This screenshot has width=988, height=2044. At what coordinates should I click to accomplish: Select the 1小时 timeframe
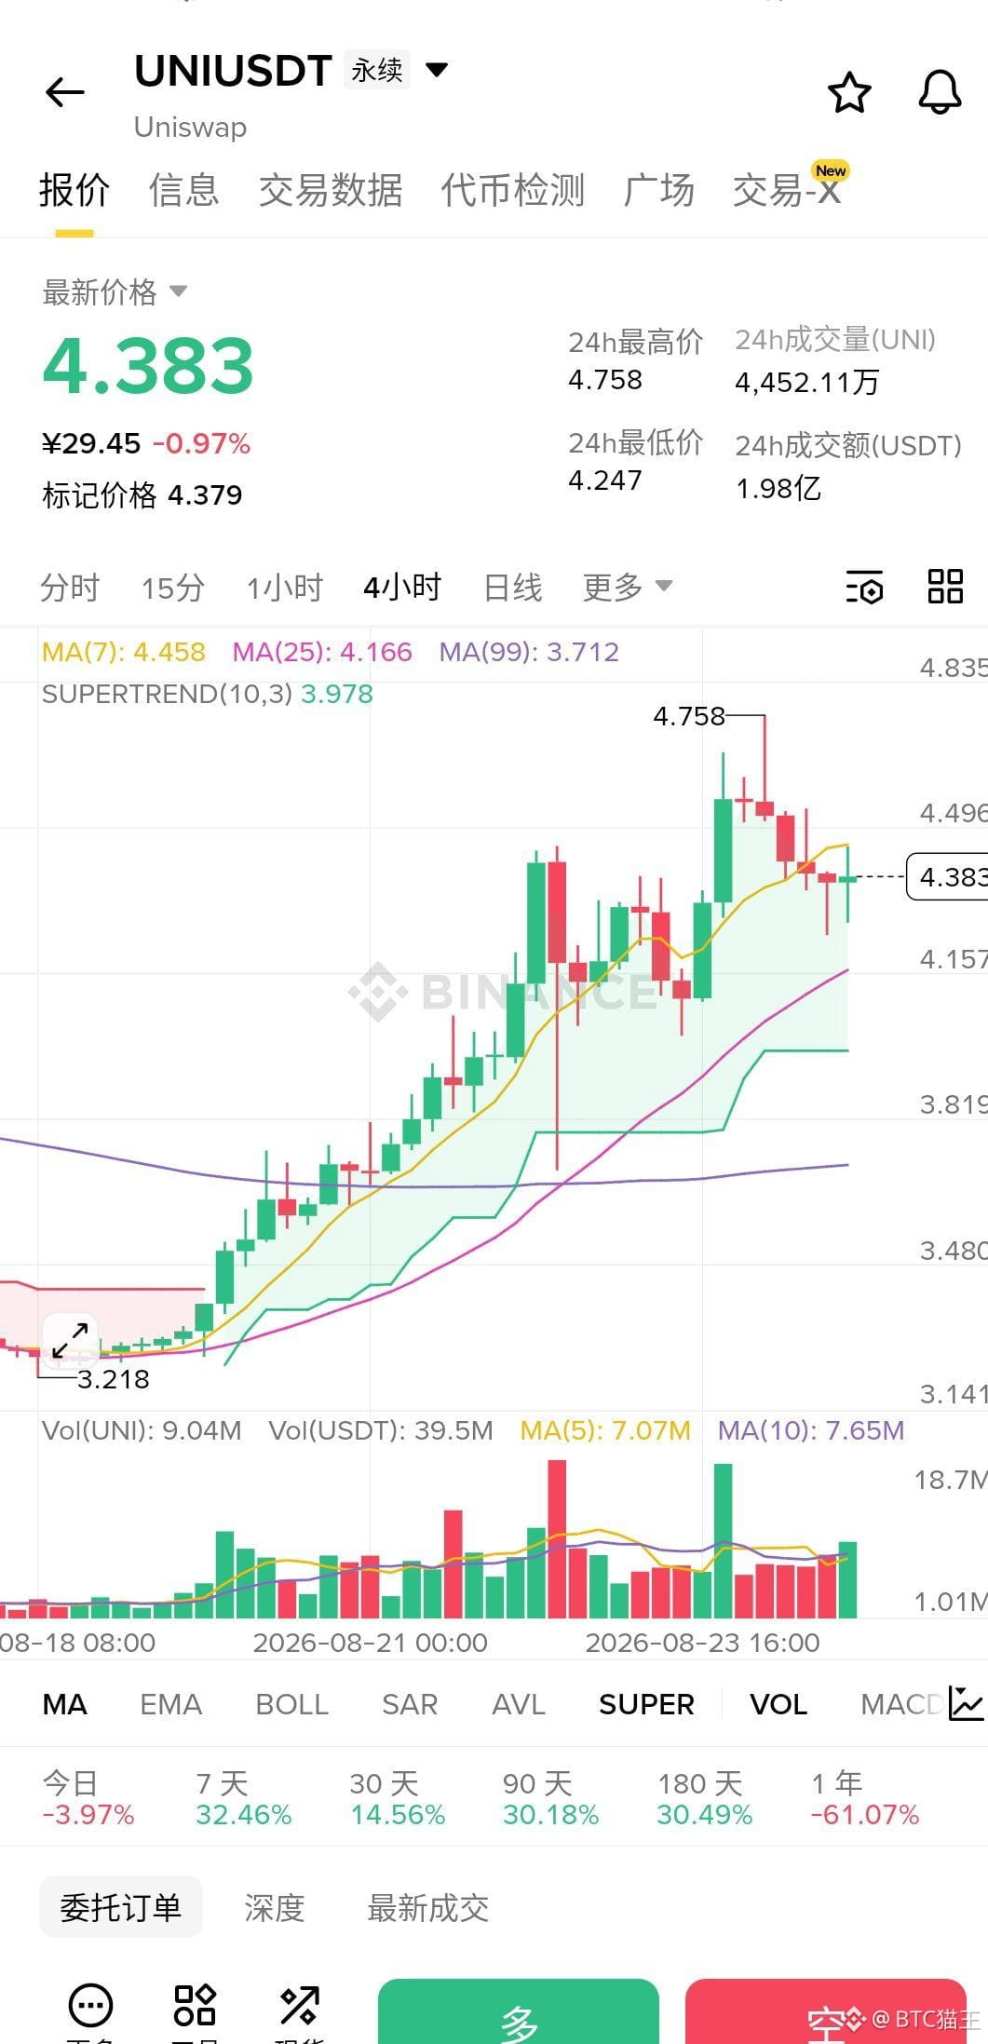(284, 588)
